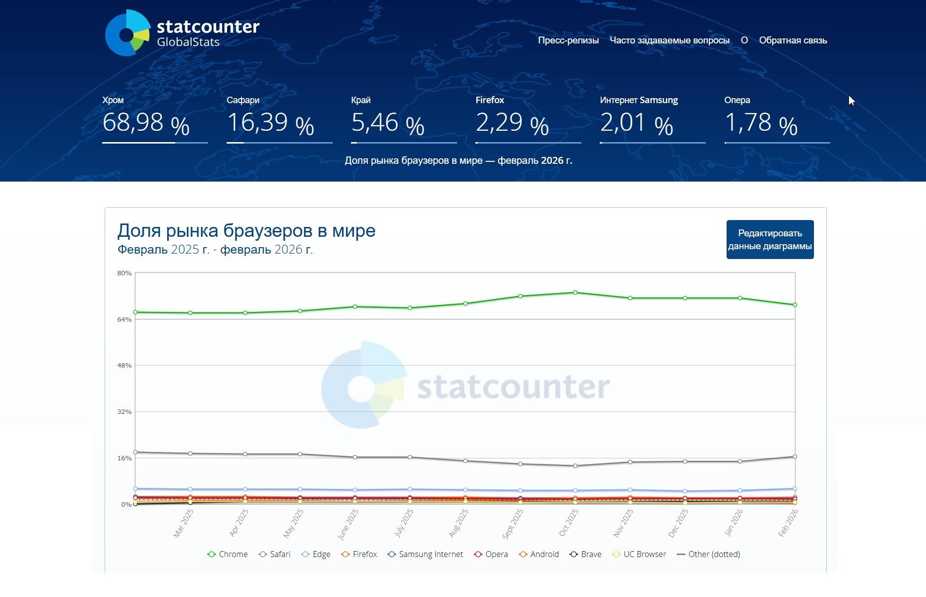Viewport: 926px width, 597px height.
Task: Click the Statcounter GlobalStats logo
Action: (x=182, y=33)
